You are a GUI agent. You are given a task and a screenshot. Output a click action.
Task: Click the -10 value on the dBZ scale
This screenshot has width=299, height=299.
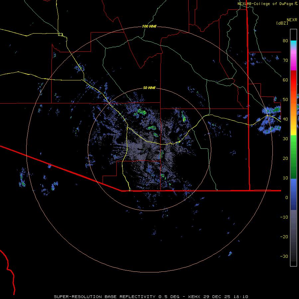click(x=284, y=217)
